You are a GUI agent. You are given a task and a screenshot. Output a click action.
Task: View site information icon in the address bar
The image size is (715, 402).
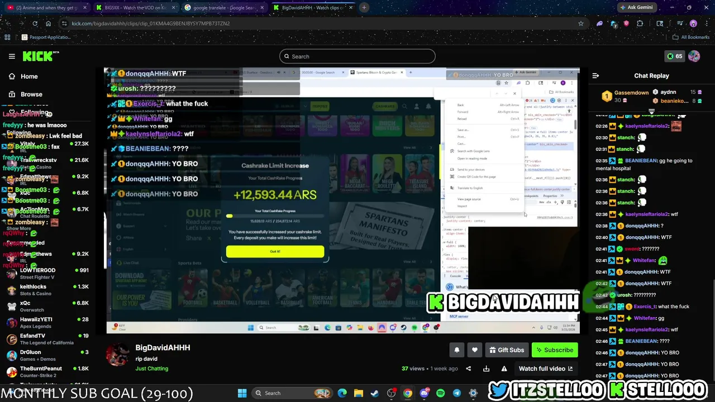(x=64, y=23)
